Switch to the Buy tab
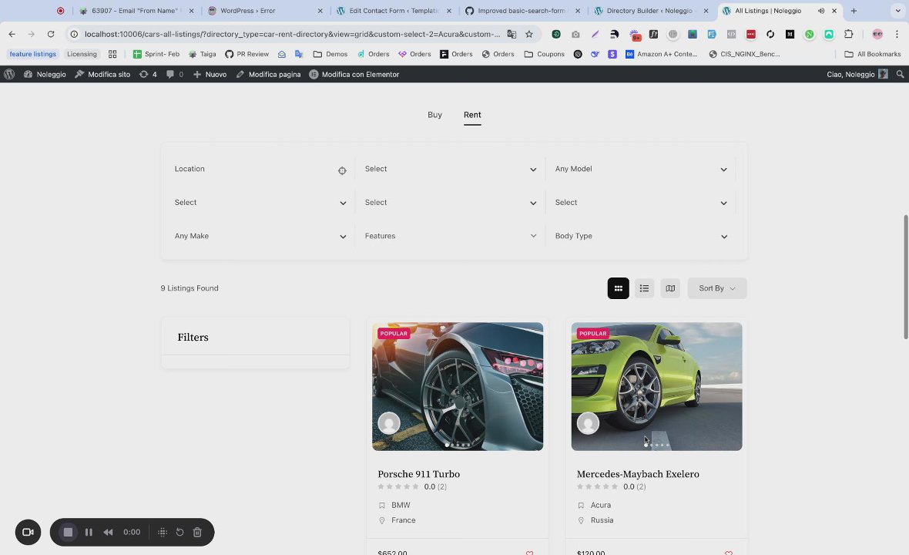 [x=434, y=115]
